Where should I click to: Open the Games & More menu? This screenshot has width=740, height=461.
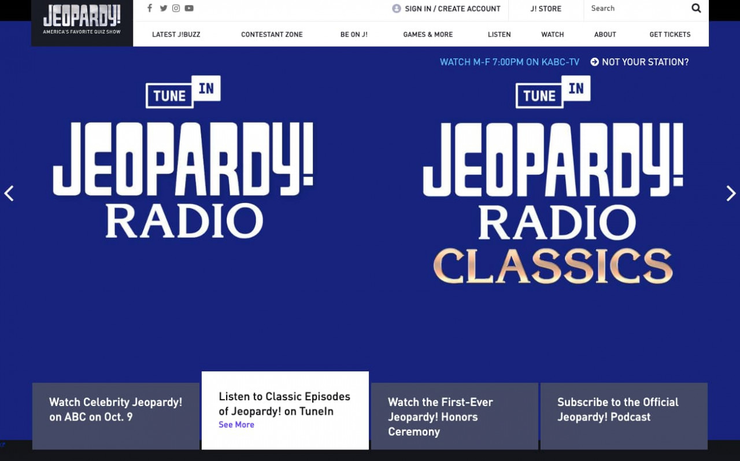428,35
